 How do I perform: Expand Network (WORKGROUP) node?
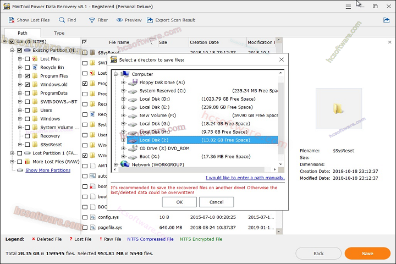pyautogui.click(x=116, y=164)
